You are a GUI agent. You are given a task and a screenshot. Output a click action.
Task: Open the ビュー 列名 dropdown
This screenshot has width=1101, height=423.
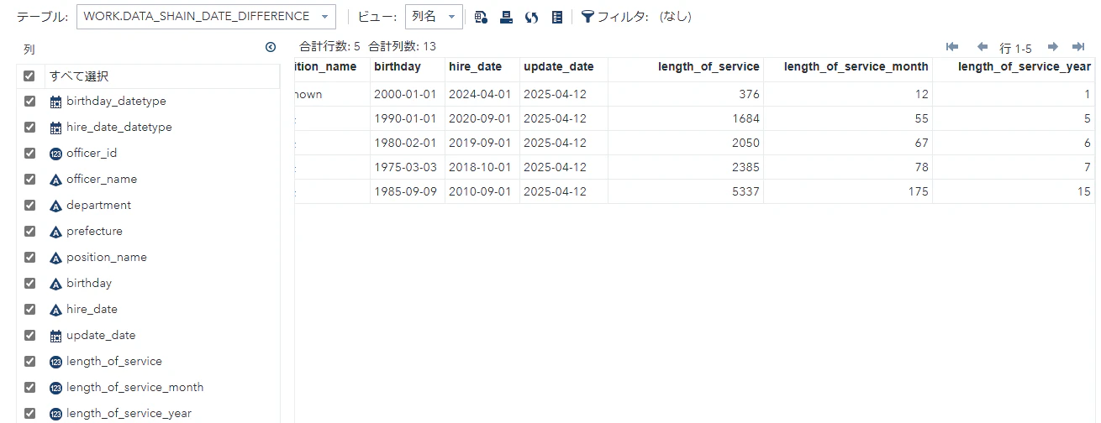click(434, 17)
